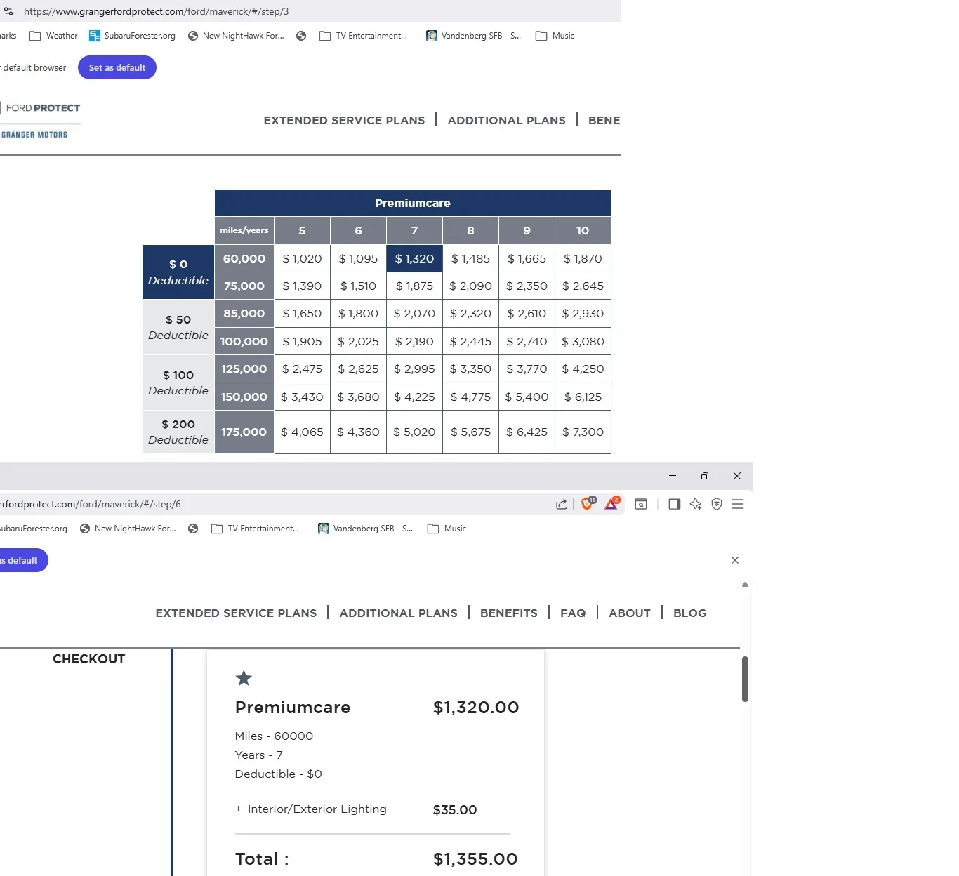Open the Leo AI sparkle icon
This screenshot has height=876, width=959.
[696, 504]
